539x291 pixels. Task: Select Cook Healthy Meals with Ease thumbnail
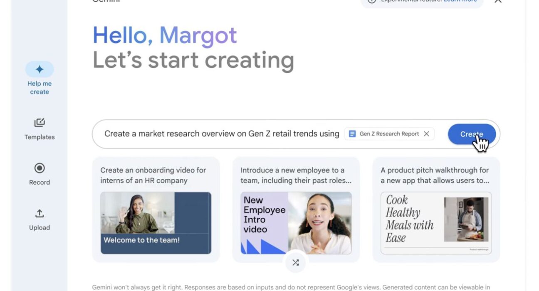(x=436, y=223)
